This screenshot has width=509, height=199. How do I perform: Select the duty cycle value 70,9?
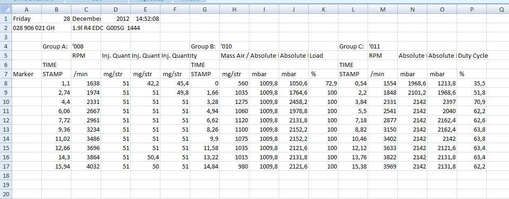472,102
